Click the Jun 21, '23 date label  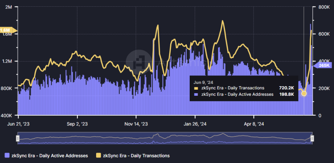click(19, 124)
